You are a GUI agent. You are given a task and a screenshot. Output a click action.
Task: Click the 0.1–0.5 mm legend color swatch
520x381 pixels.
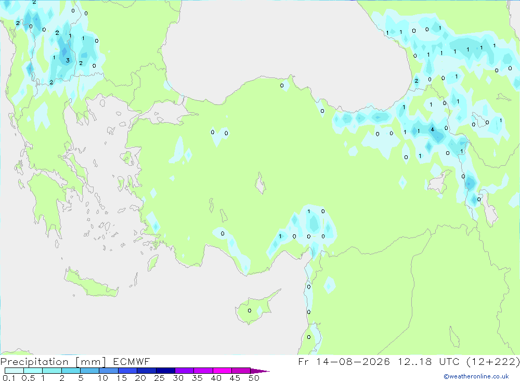pos(14,371)
